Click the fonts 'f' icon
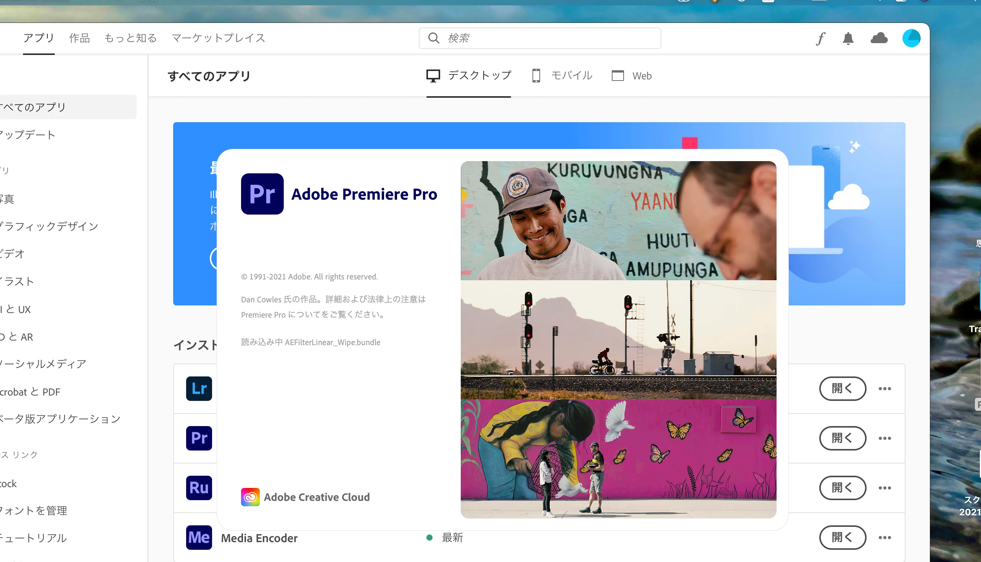The image size is (981, 562). click(820, 39)
